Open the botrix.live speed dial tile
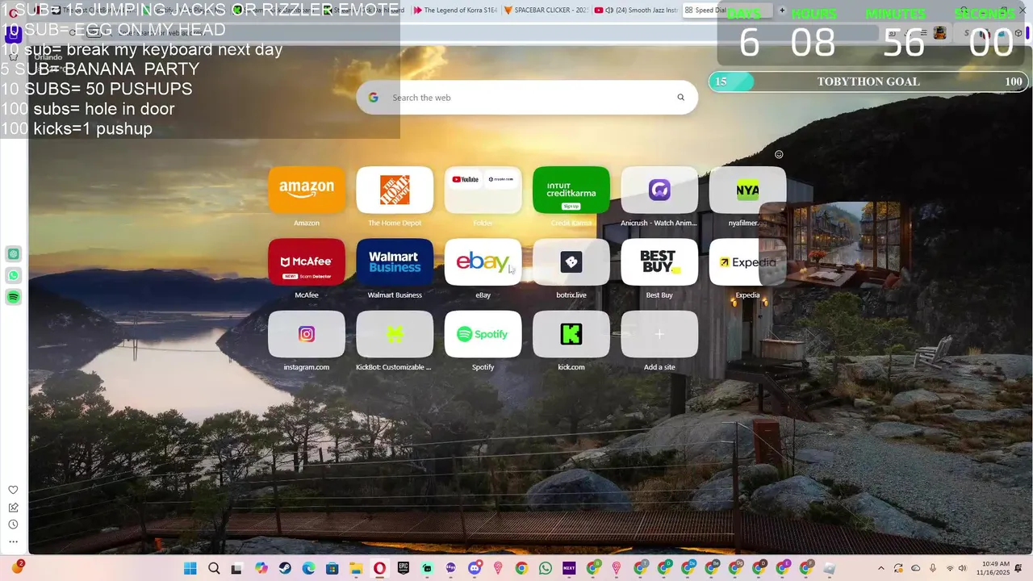The image size is (1033, 581). [571, 261]
